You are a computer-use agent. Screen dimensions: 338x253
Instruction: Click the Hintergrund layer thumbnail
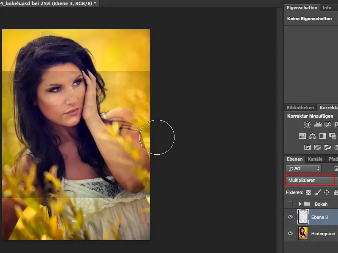point(303,234)
